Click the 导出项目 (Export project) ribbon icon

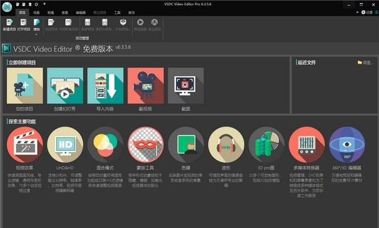[155, 22]
